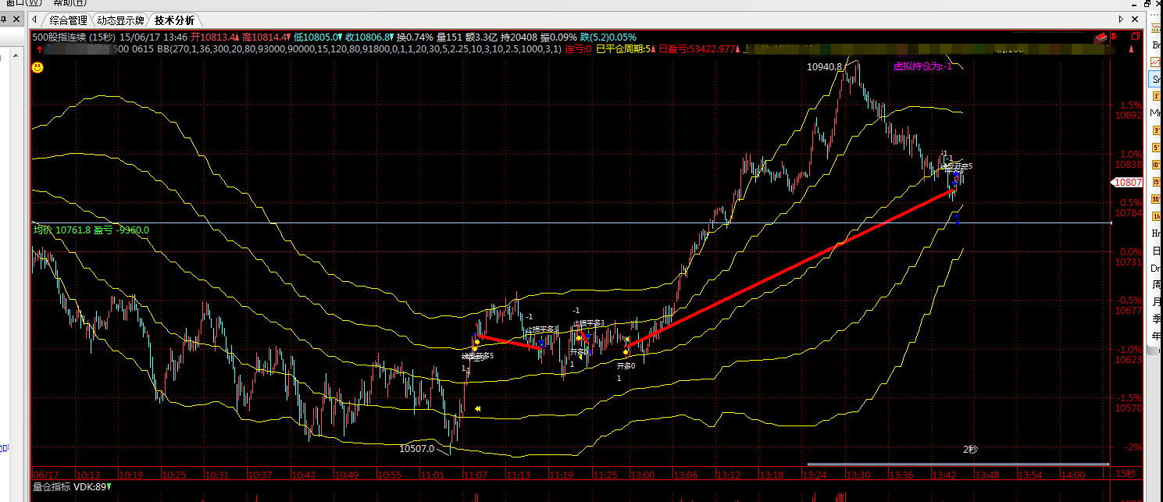This screenshot has width=1163, height=502.
Task: Select the 周 (weekly) period in sidebar
Action: 1156,284
